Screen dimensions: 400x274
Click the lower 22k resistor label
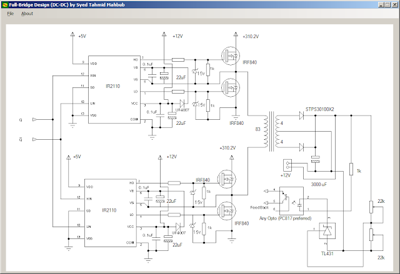click(381, 258)
